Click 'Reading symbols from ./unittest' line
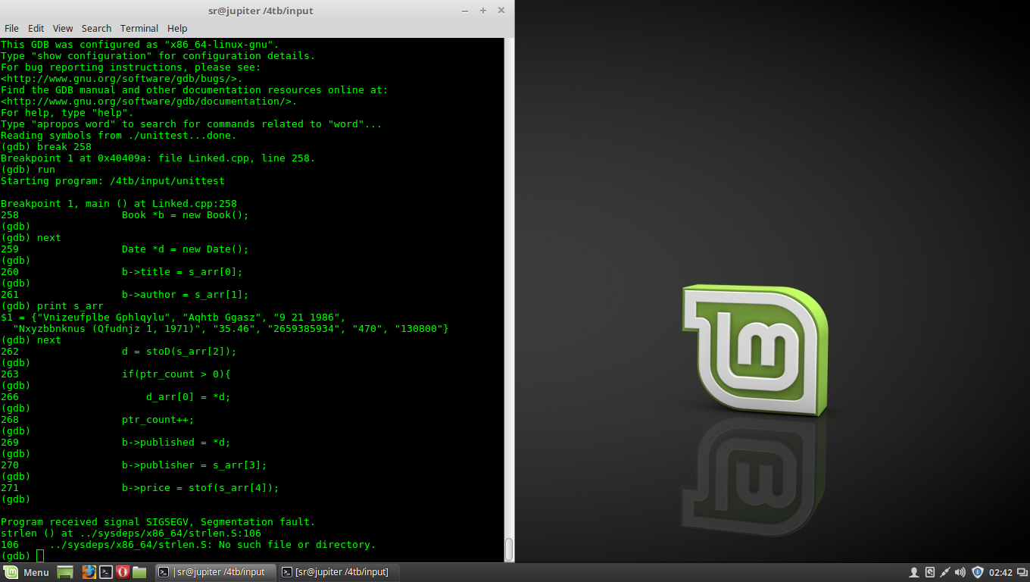 click(118, 136)
